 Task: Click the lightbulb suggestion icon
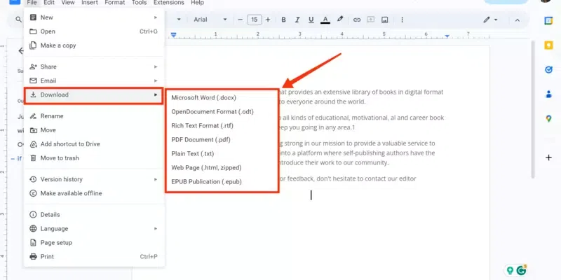click(511, 270)
